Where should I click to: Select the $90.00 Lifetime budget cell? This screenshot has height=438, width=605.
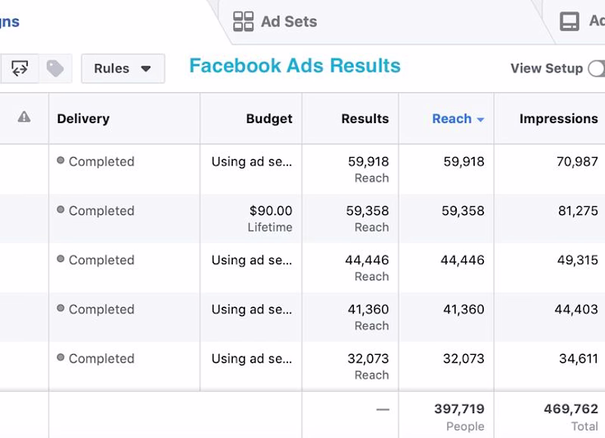[269, 218]
